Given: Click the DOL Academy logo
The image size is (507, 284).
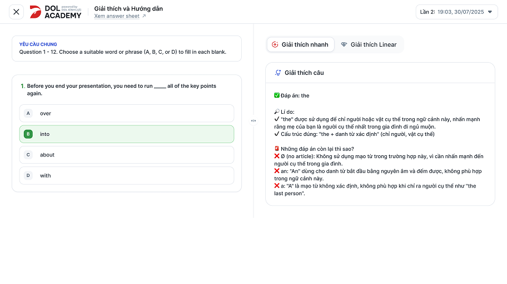Looking at the screenshot, I should [x=56, y=12].
